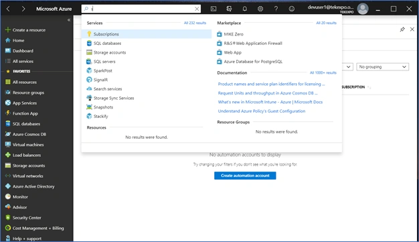
Task: Pin the blade with the pin icon
Action: pos(402,29)
